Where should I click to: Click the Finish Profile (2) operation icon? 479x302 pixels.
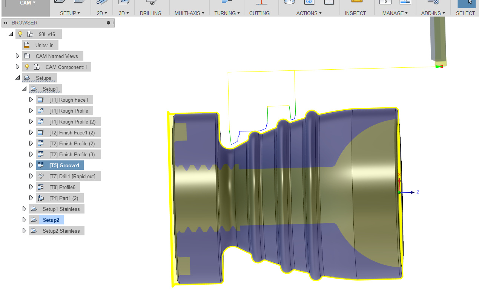41,143
